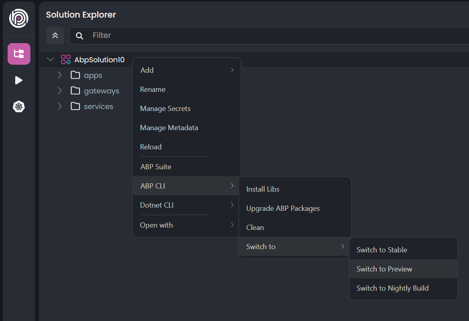Viewport: 469px width, 321px height.
Task: Choose Install Libs from ABP CLI submenu
Action: [x=263, y=189]
